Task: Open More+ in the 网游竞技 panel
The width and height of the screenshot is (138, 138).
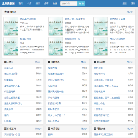Action: [84, 128]
